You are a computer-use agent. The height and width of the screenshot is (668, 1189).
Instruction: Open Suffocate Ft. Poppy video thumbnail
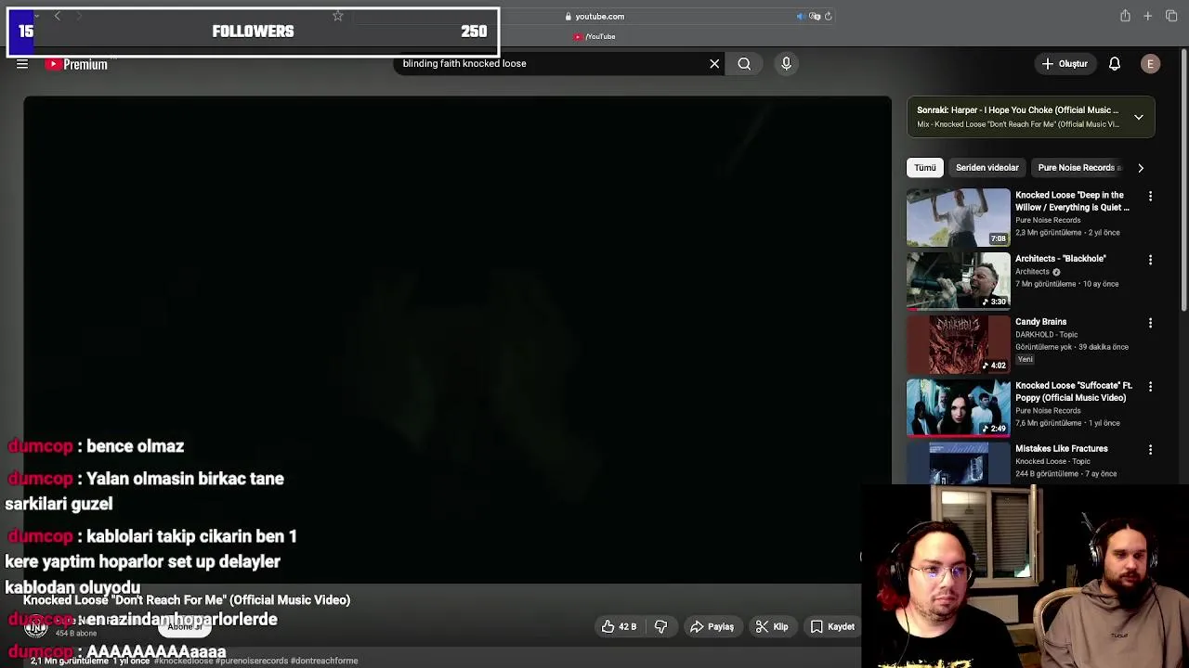tap(959, 406)
